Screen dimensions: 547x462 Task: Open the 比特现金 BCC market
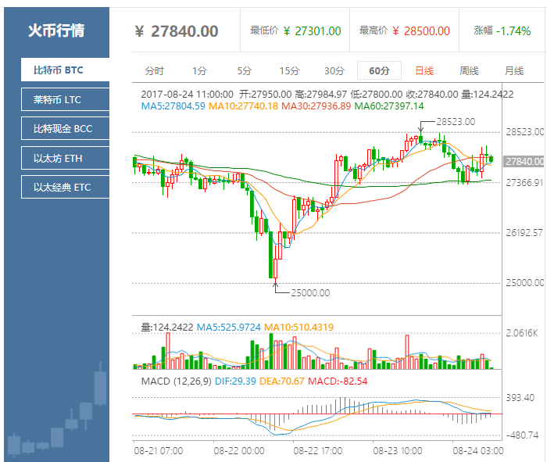point(62,129)
